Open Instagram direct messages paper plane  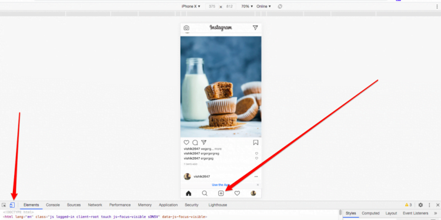tap(255, 28)
